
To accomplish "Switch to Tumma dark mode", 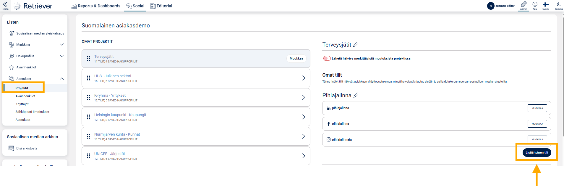I will (x=558, y=5).
